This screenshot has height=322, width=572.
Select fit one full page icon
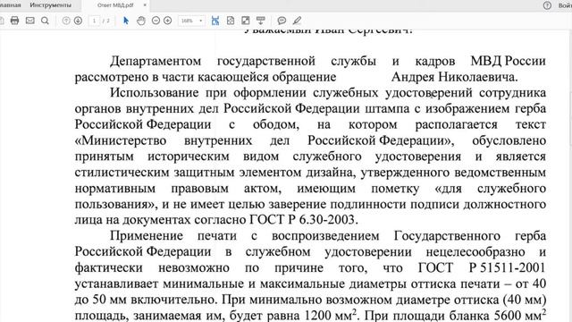pos(231,21)
